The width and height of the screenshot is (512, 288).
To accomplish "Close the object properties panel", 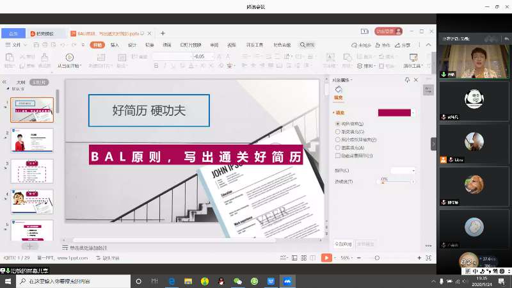I will tap(416, 79).
